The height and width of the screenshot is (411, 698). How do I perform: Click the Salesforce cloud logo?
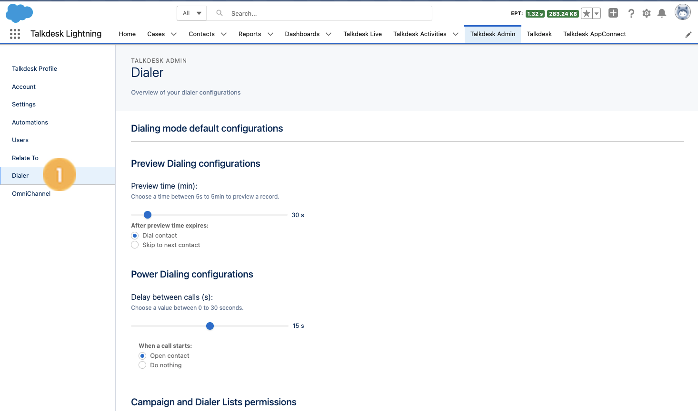[19, 13]
